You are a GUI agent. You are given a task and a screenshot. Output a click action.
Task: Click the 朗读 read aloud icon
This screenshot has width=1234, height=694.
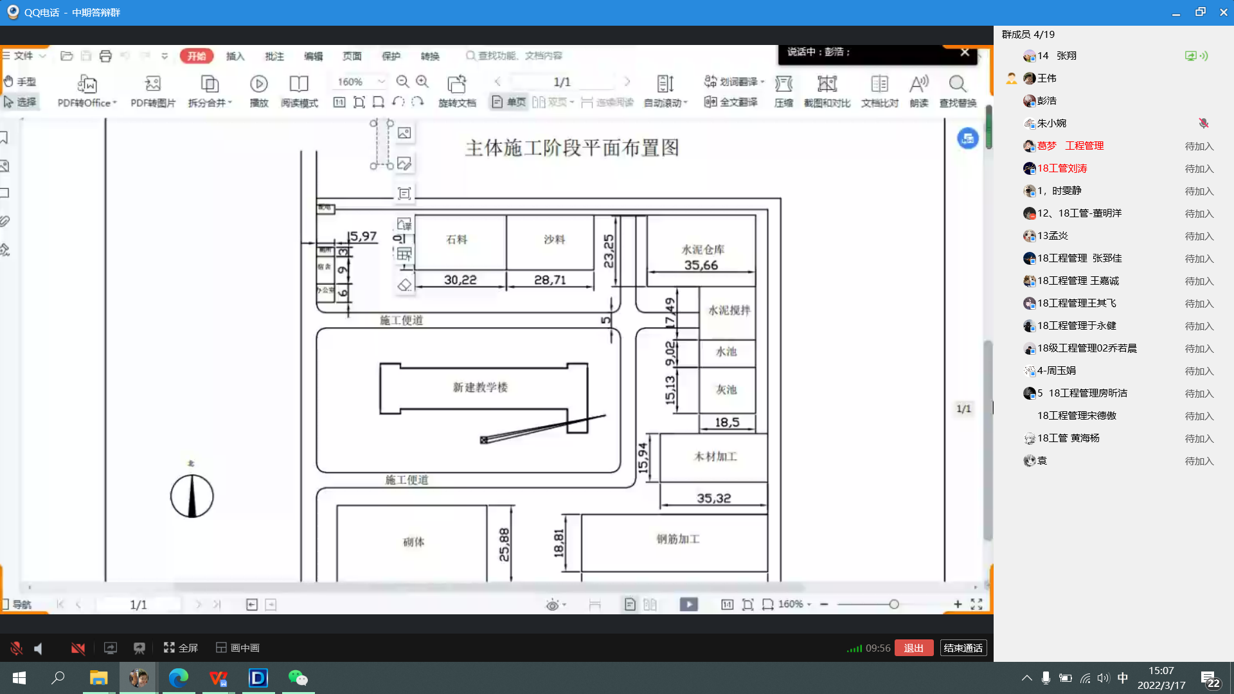tap(918, 84)
